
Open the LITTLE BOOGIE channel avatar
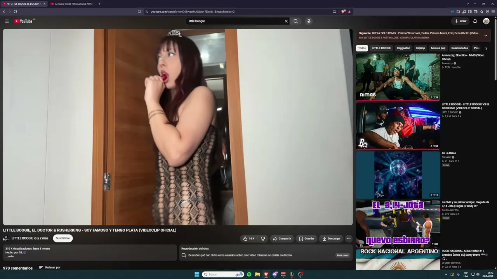(x=6, y=238)
